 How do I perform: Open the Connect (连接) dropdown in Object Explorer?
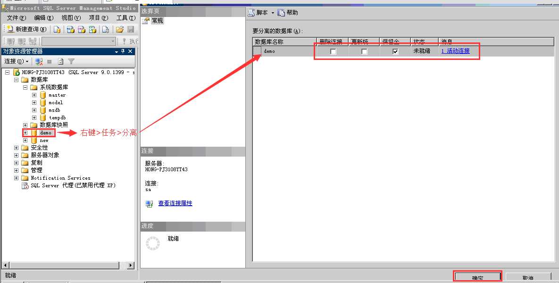[17, 62]
